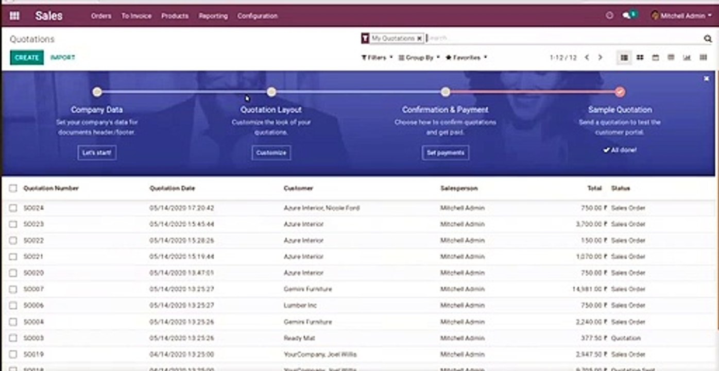Open the Configuration menu

(x=258, y=16)
